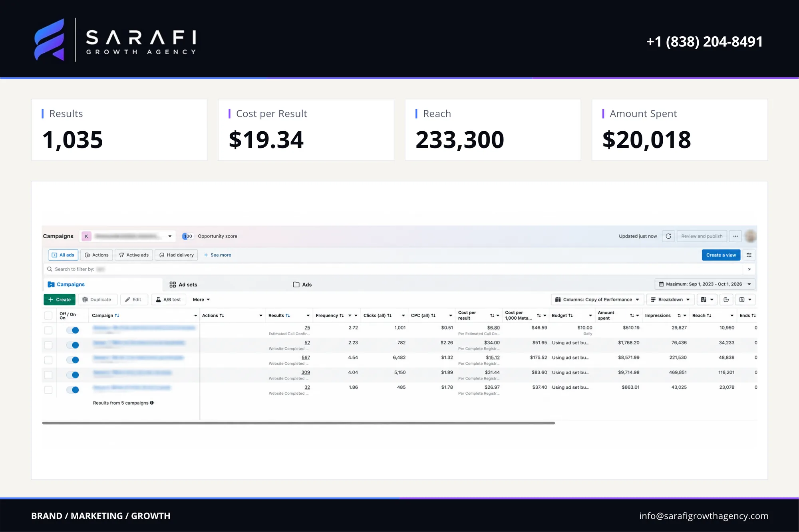Click the horizontal scrollbar under the table
The width and height of the screenshot is (799, 532).
[x=298, y=423]
